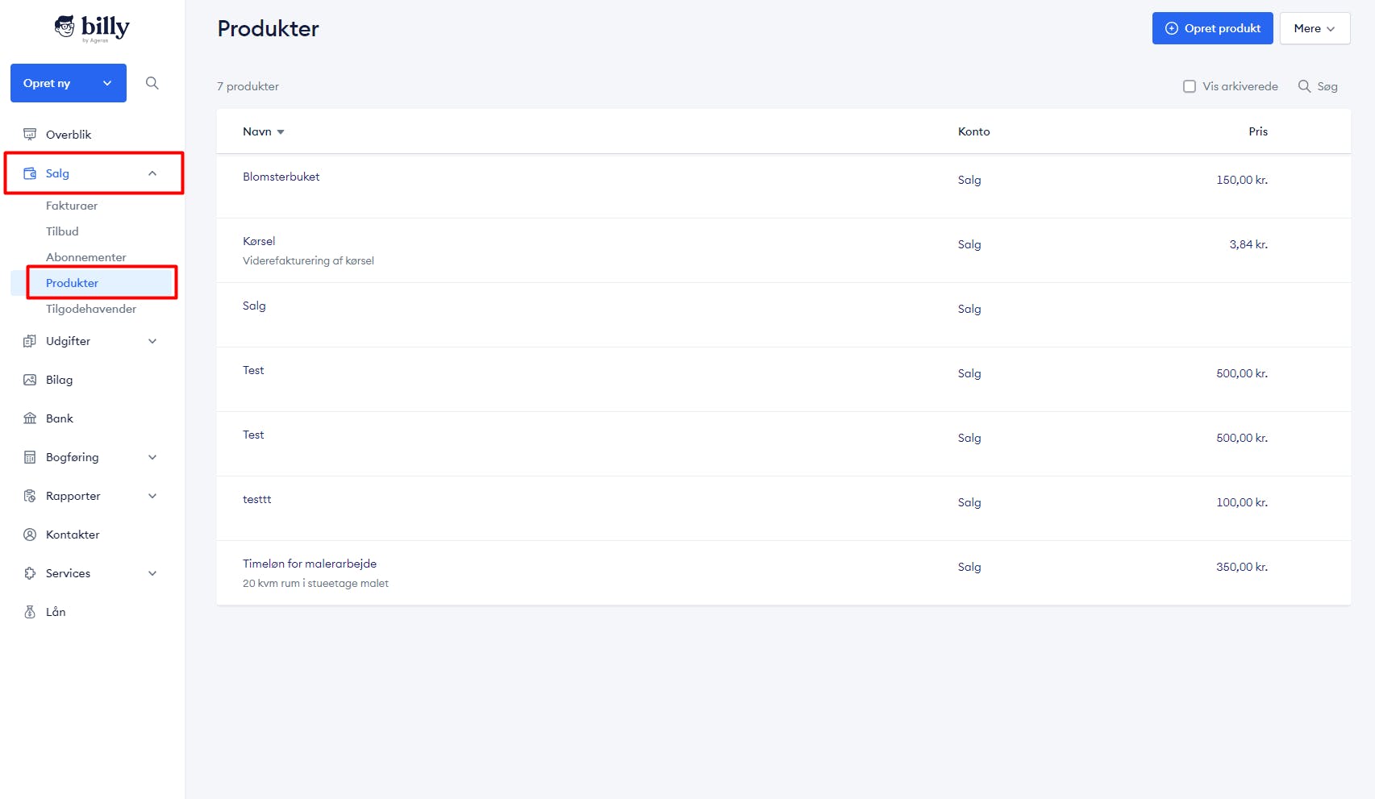Click the Kontakter person icon

point(30,535)
